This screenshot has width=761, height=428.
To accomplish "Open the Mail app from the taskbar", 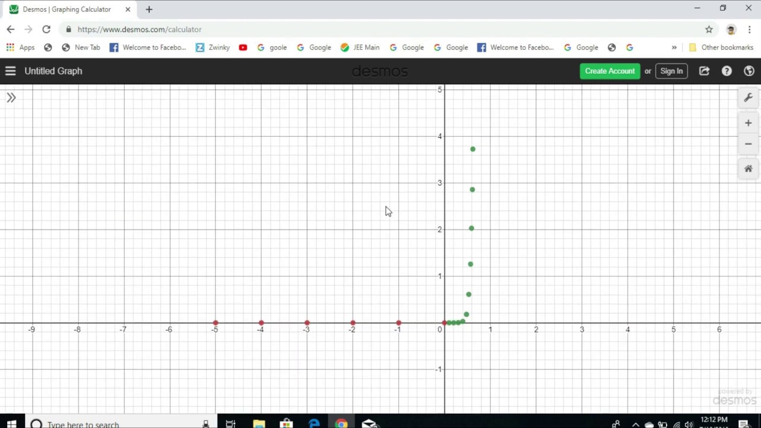I will tap(369, 423).
